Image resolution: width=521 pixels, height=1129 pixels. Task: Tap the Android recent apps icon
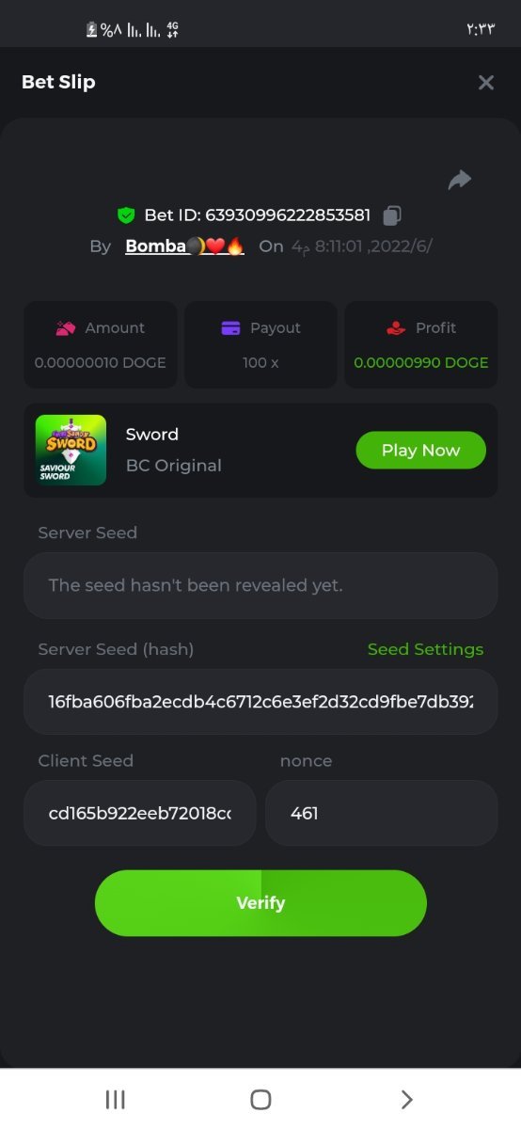coord(116,1100)
